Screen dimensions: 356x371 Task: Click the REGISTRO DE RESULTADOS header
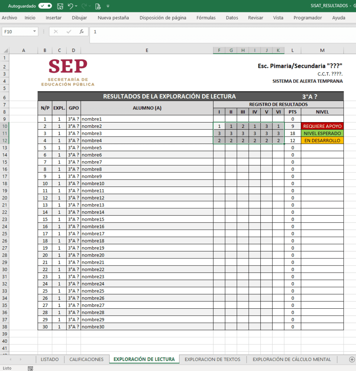[278, 104]
